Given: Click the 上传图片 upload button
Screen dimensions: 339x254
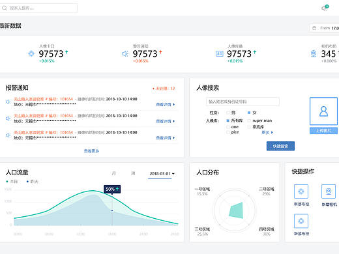Looking at the screenshot, I should pyautogui.click(x=323, y=131).
